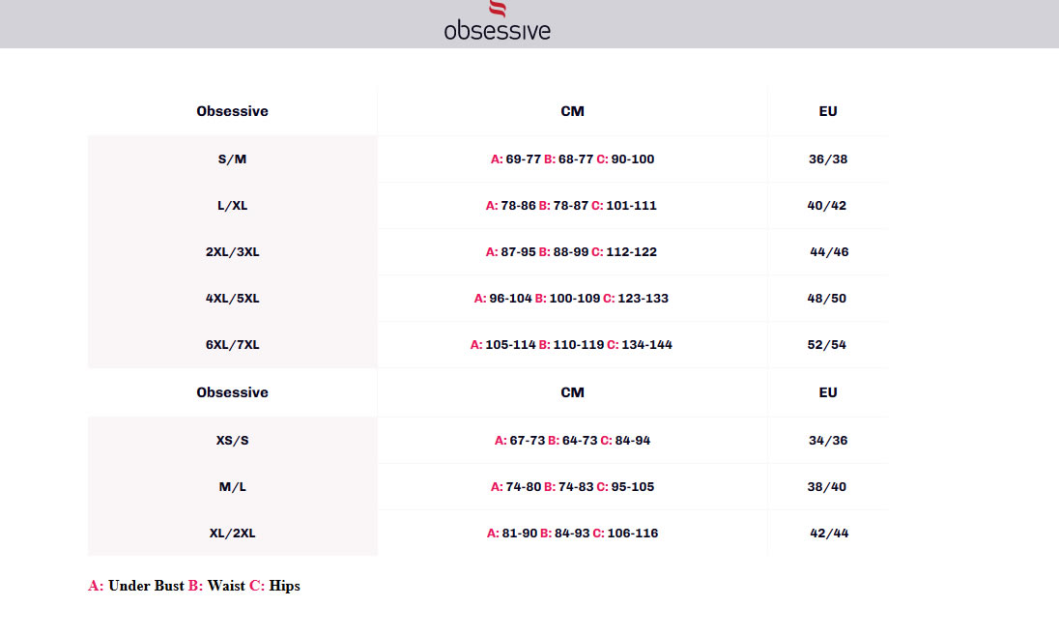The width and height of the screenshot is (1059, 635).
Task: Click the XS/S size label
Action: (232, 440)
